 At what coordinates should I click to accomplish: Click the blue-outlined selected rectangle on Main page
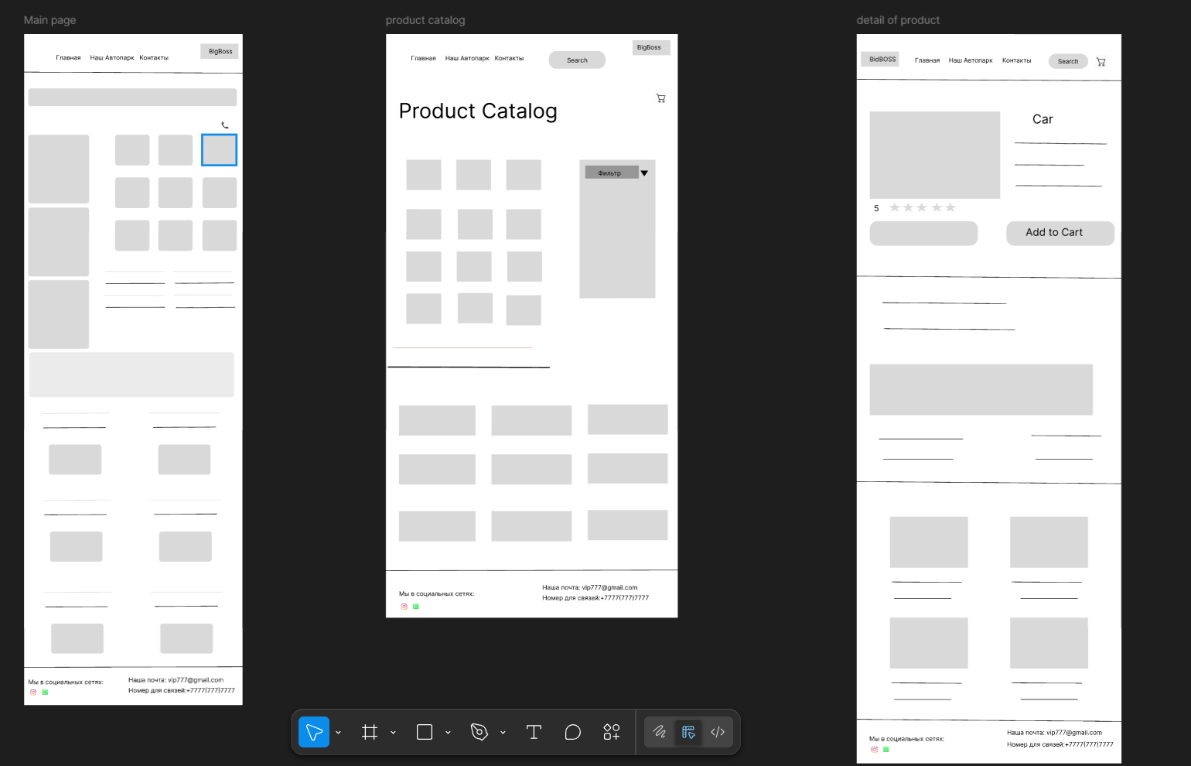pyautogui.click(x=220, y=150)
